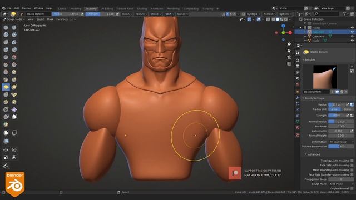Image resolution: width=356 pixels, height=200 pixels.
Task: Click the Elastic Deform brush preview thumbnail
Action: point(325,77)
